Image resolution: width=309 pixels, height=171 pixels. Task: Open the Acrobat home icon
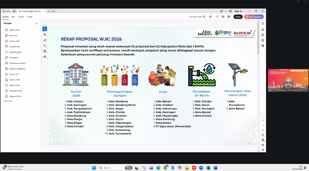click(14, 11)
